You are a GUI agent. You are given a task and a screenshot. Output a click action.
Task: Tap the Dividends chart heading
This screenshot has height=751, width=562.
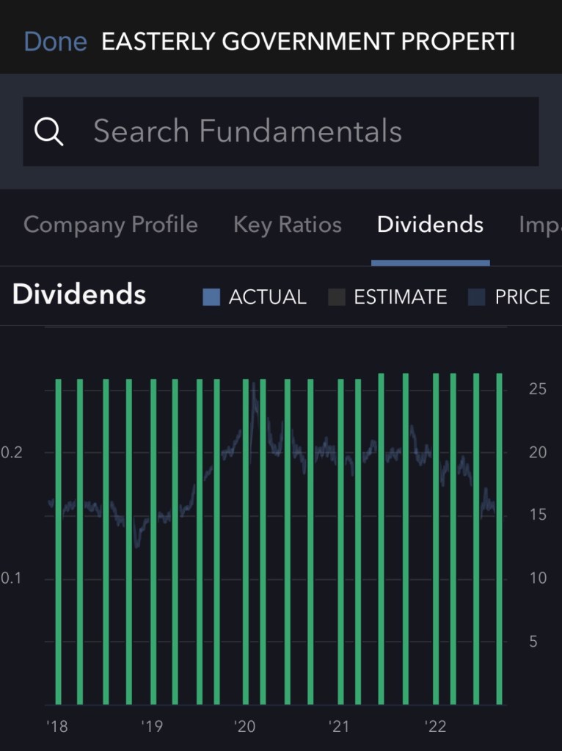click(x=79, y=294)
